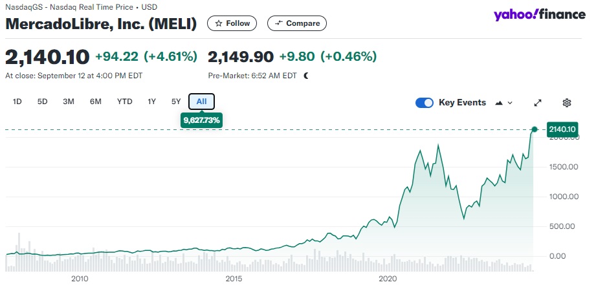Click the star icon in Follow

[219, 23]
